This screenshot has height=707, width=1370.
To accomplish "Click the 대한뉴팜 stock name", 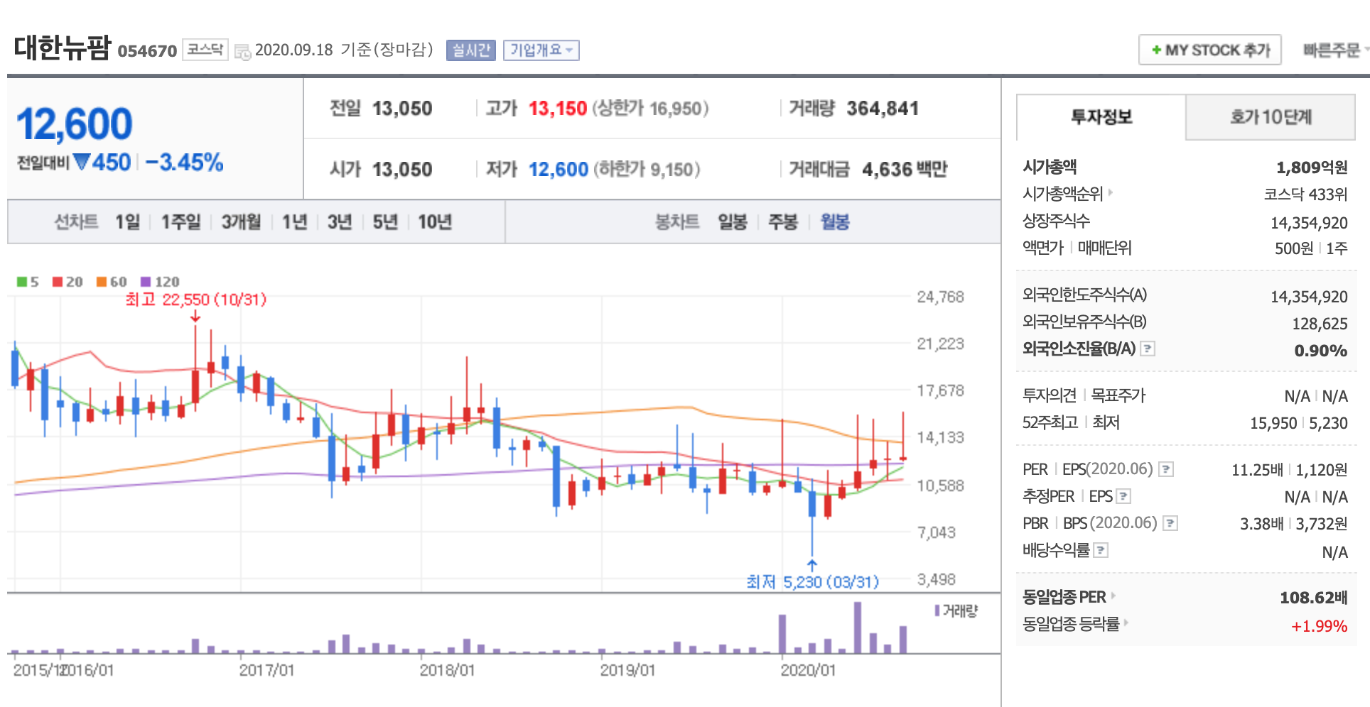I will tap(63, 48).
